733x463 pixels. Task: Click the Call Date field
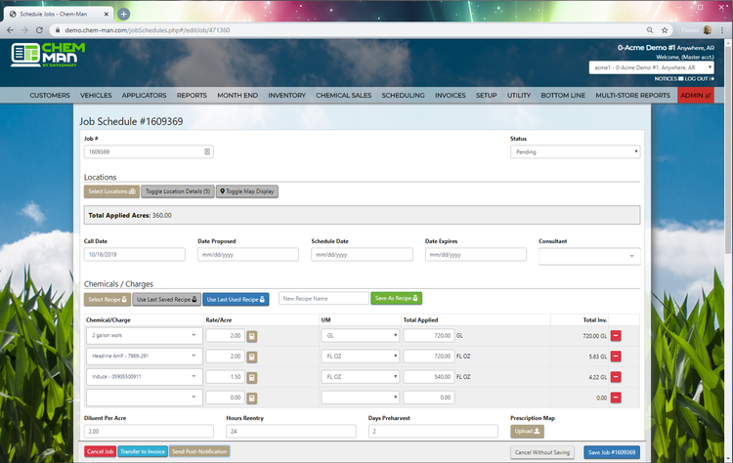click(135, 255)
